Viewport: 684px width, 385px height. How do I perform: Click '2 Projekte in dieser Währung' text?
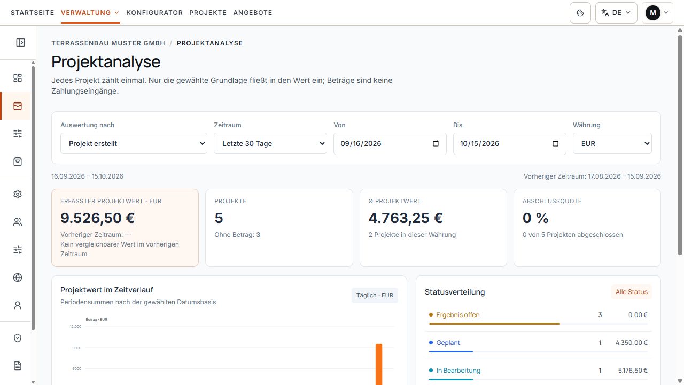(x=412, y=235)
